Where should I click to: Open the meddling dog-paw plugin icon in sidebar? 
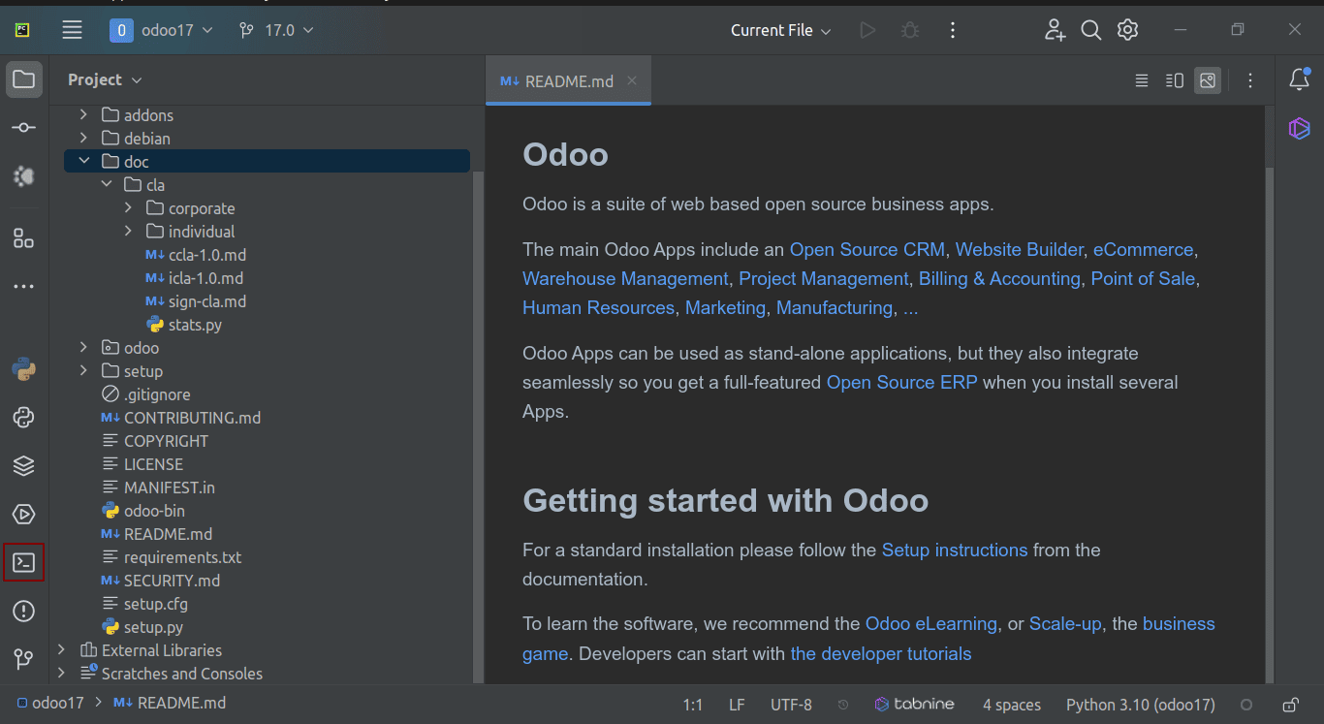pyautogui.click(x=24, y=176)
